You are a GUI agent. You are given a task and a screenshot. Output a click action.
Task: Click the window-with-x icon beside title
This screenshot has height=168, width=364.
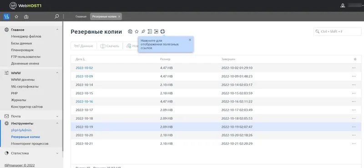[156, 31]
